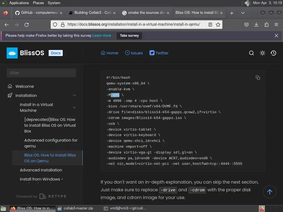283x212 pixels.
Task: Copy the code block with copy icon
Action: pyautogui.click(x=258, y=78)
